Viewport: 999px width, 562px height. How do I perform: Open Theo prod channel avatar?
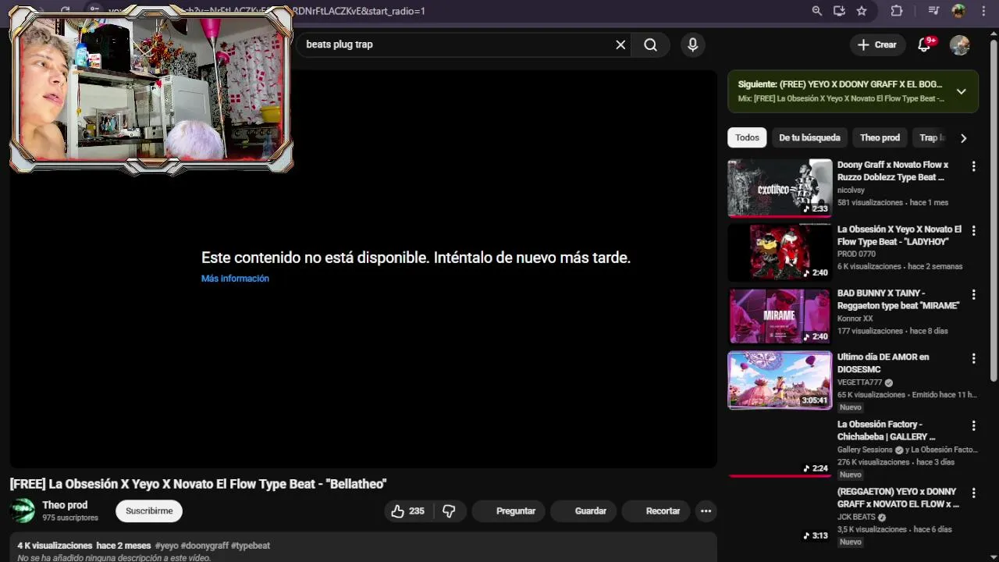click(x=23, y=510)
